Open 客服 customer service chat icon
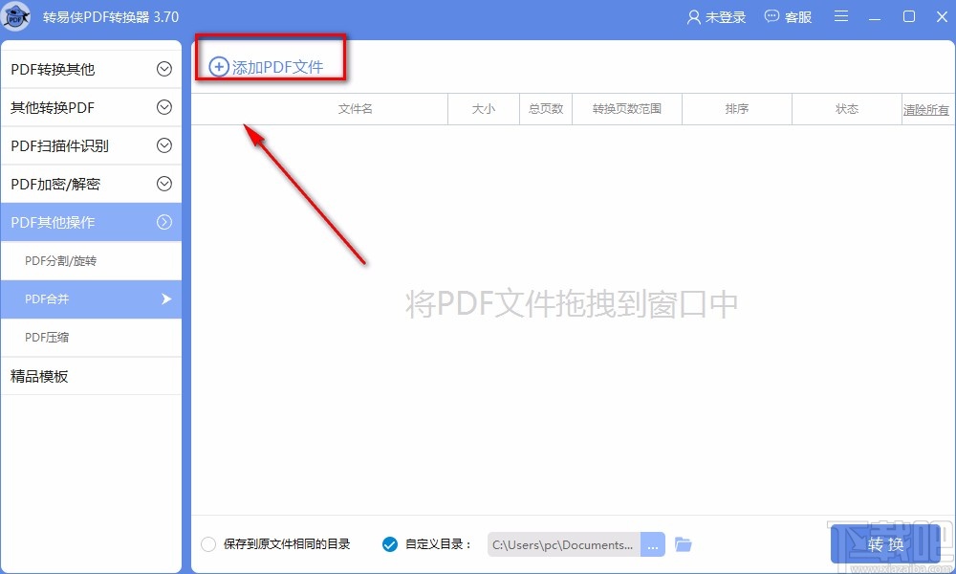This screenshot has height=574, width=956. (x=769, y=16)
